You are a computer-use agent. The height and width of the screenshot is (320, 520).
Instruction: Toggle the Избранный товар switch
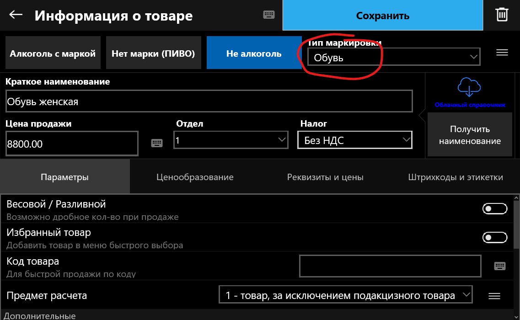coord(495,238)
